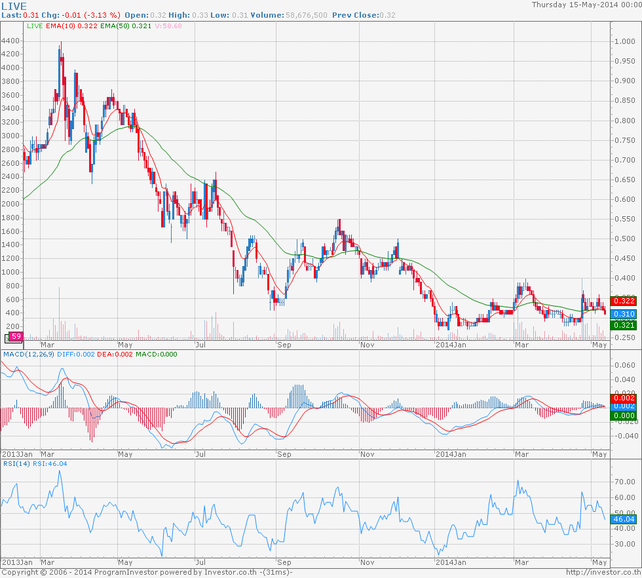The width and height of the screenshot is (642, 578).
Task: Click the red 0.322 EMA price tag
Action: (x=623, y=301)
